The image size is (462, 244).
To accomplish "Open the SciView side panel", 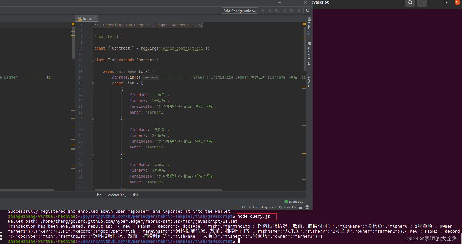I will pyautogui.click(x=309, y=79).
